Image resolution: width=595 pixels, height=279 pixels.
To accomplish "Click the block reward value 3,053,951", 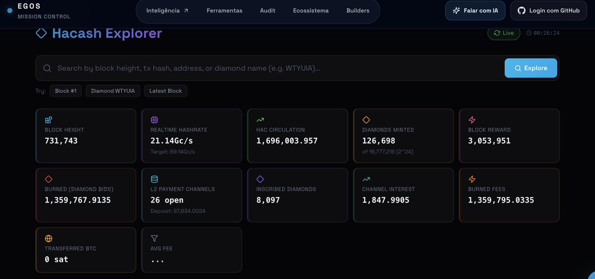I will tap(489, 141).
